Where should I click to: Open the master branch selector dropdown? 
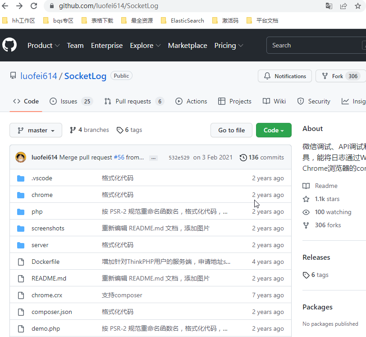[x=36, y=130]
